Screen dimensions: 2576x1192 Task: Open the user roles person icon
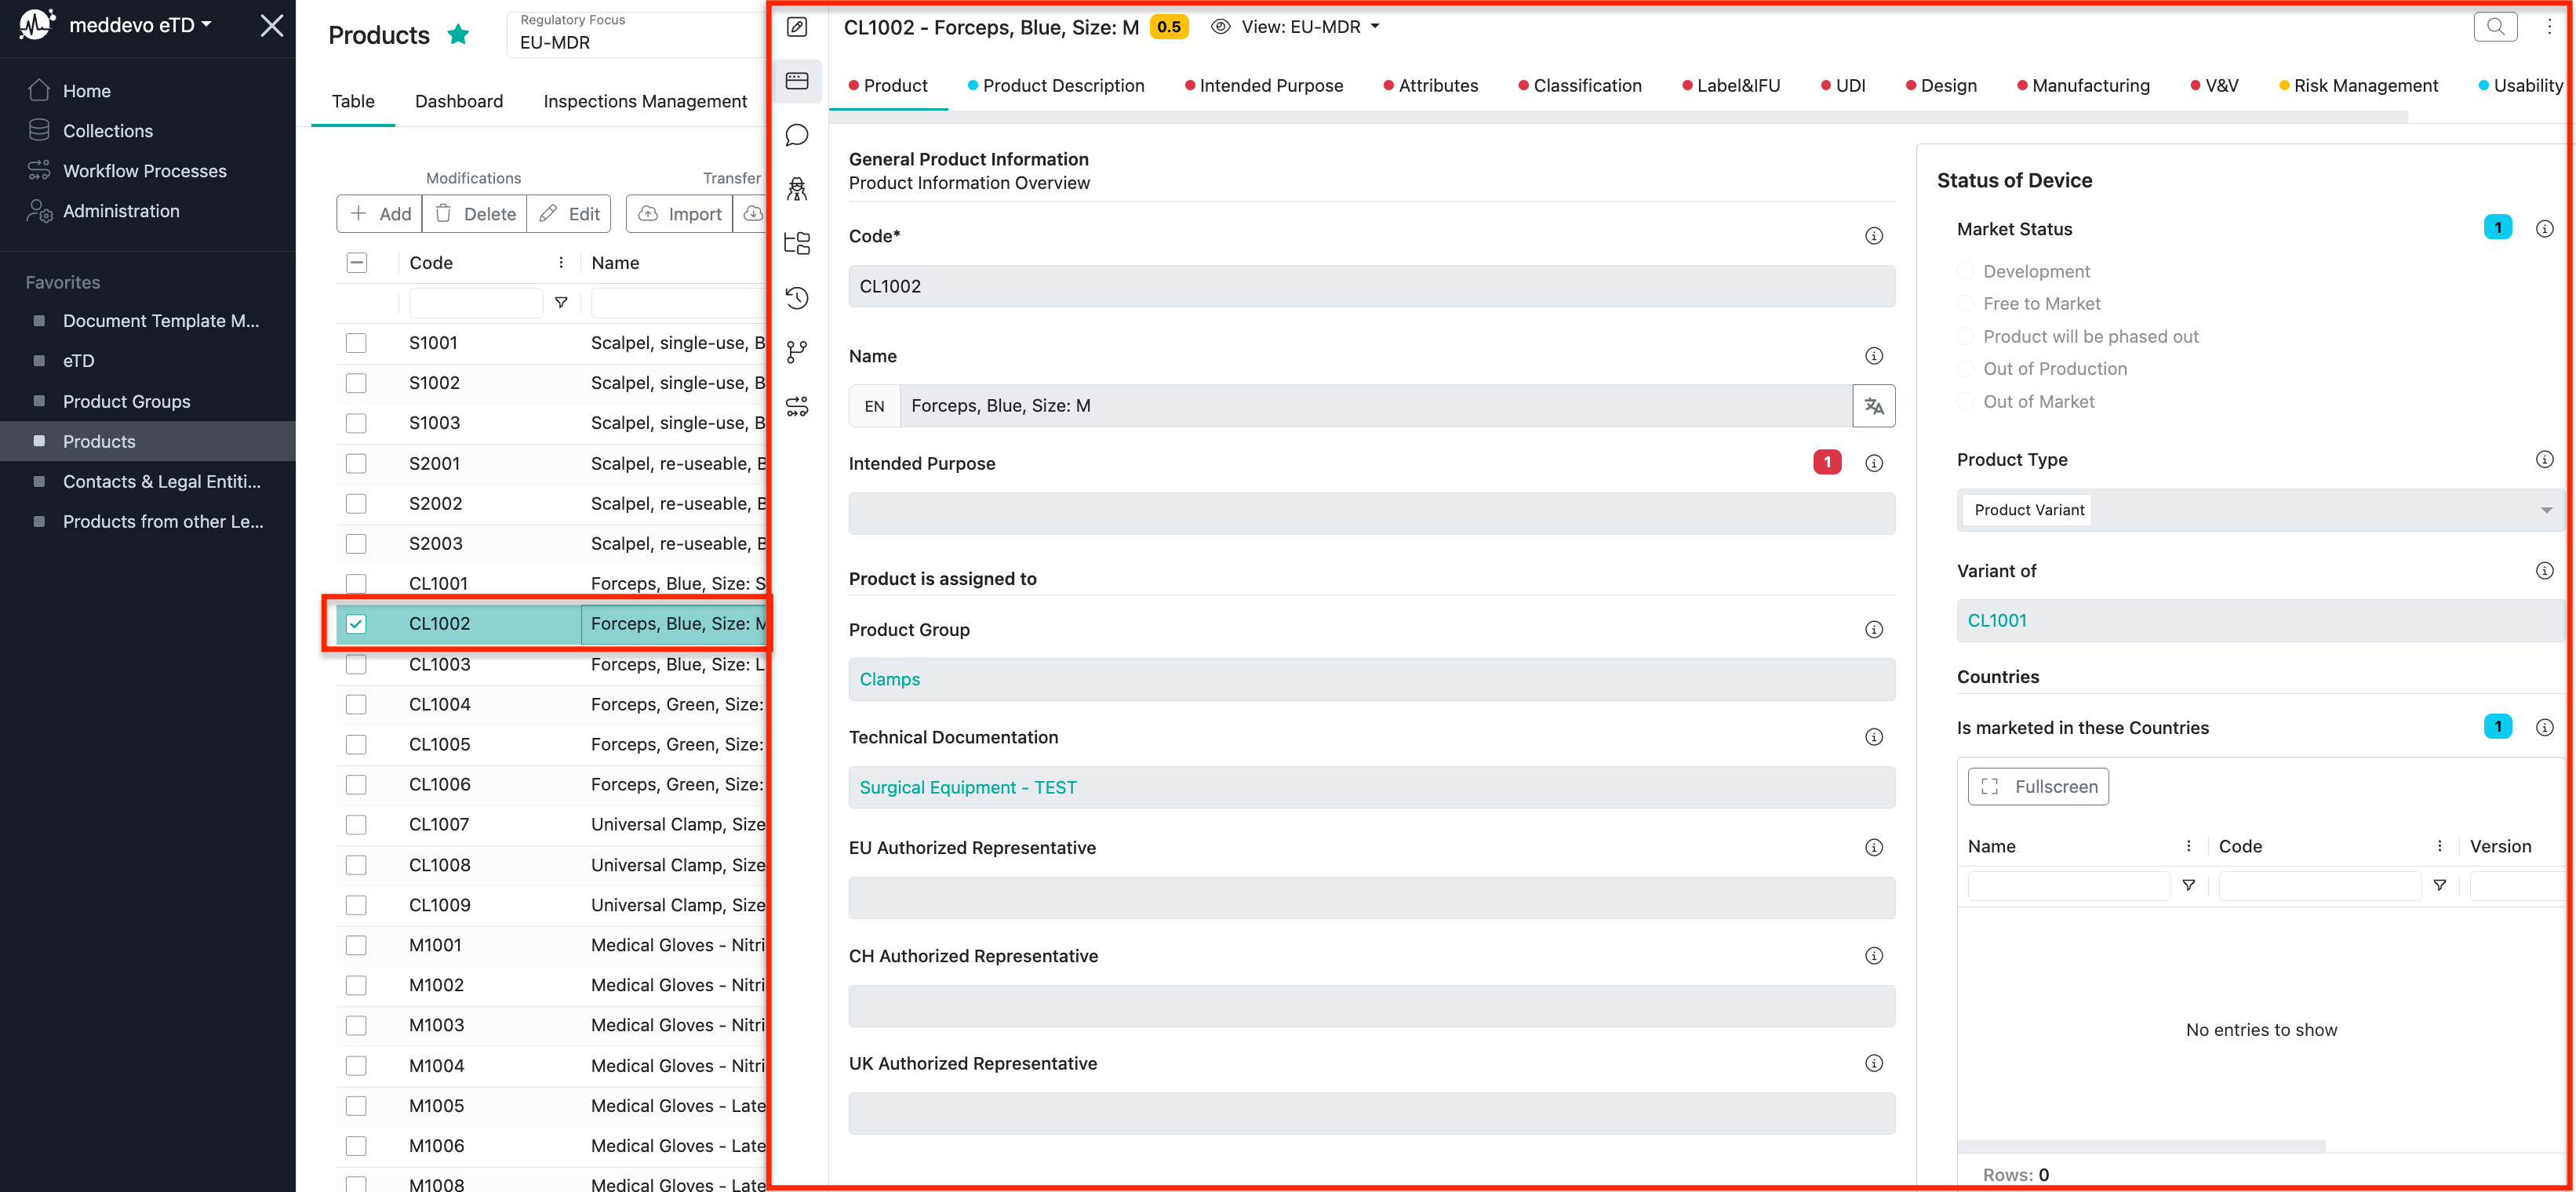(797, 189)
